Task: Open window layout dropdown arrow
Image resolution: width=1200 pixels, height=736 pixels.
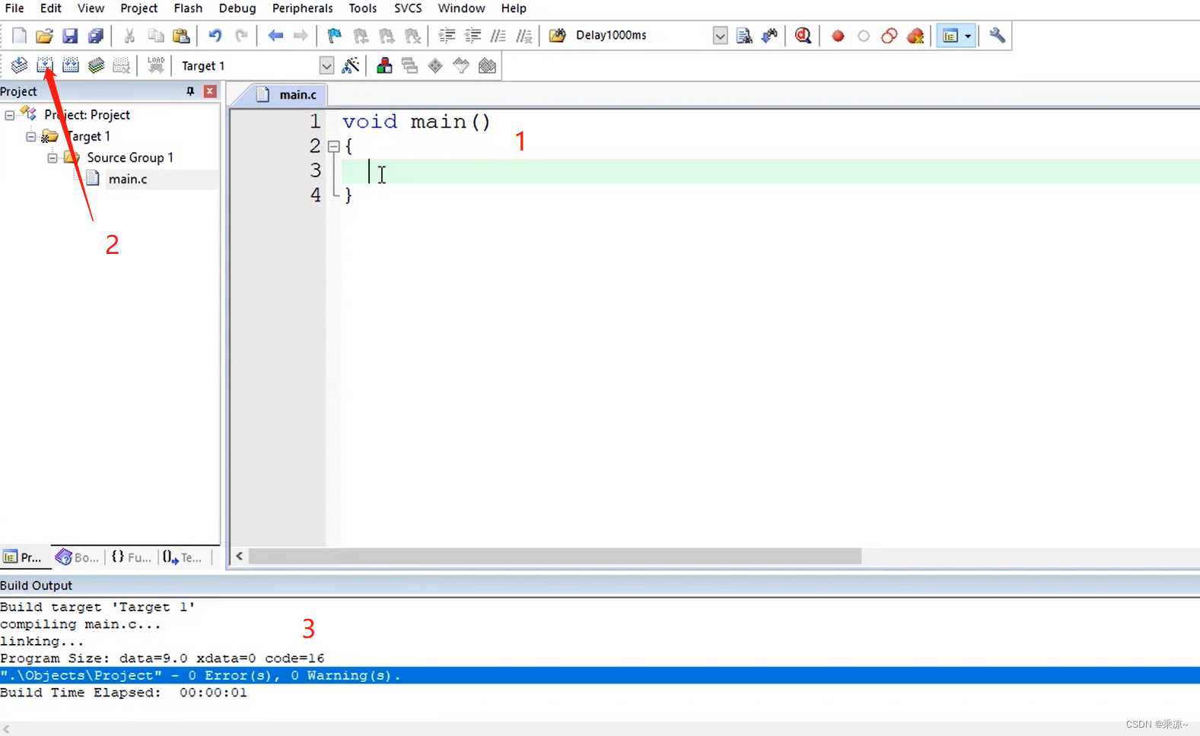Action: pos(968,36)
